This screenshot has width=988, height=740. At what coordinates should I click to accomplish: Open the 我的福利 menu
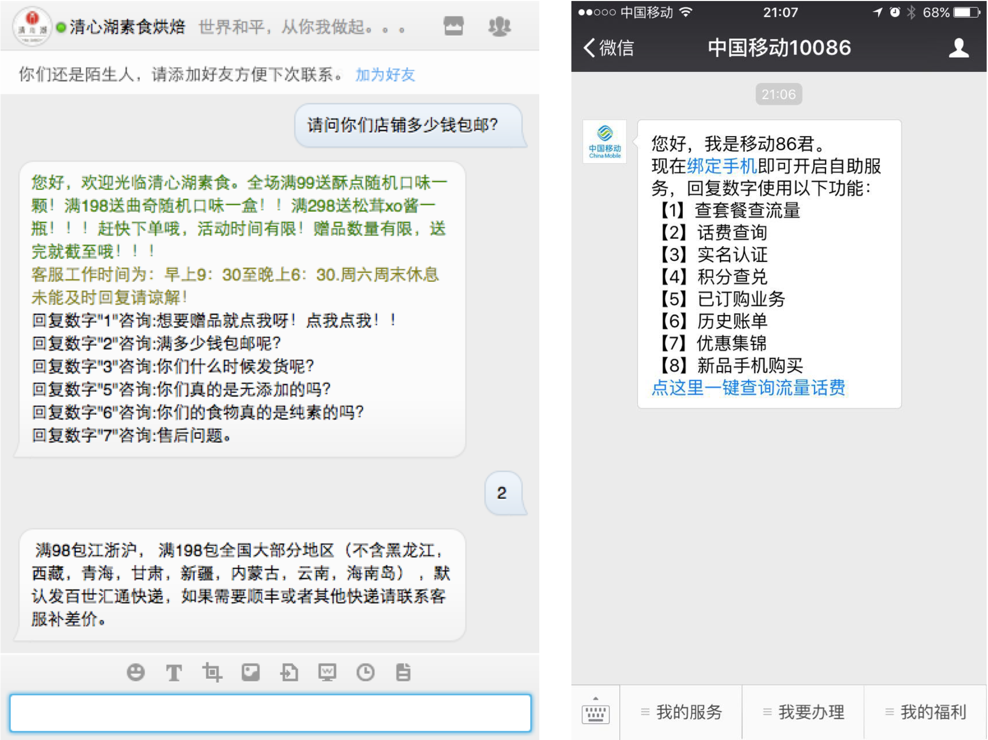[x=925, y=712]
